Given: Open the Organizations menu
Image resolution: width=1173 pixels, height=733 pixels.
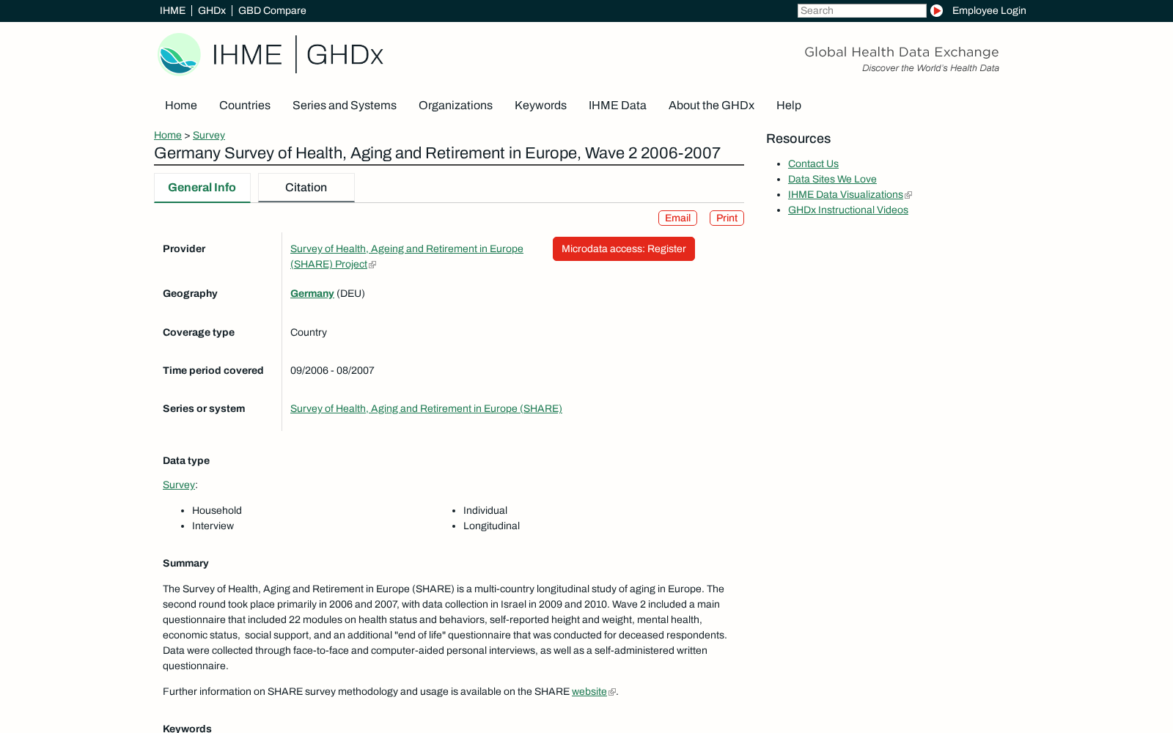Looking at the screenshot, I should (455, 106).
